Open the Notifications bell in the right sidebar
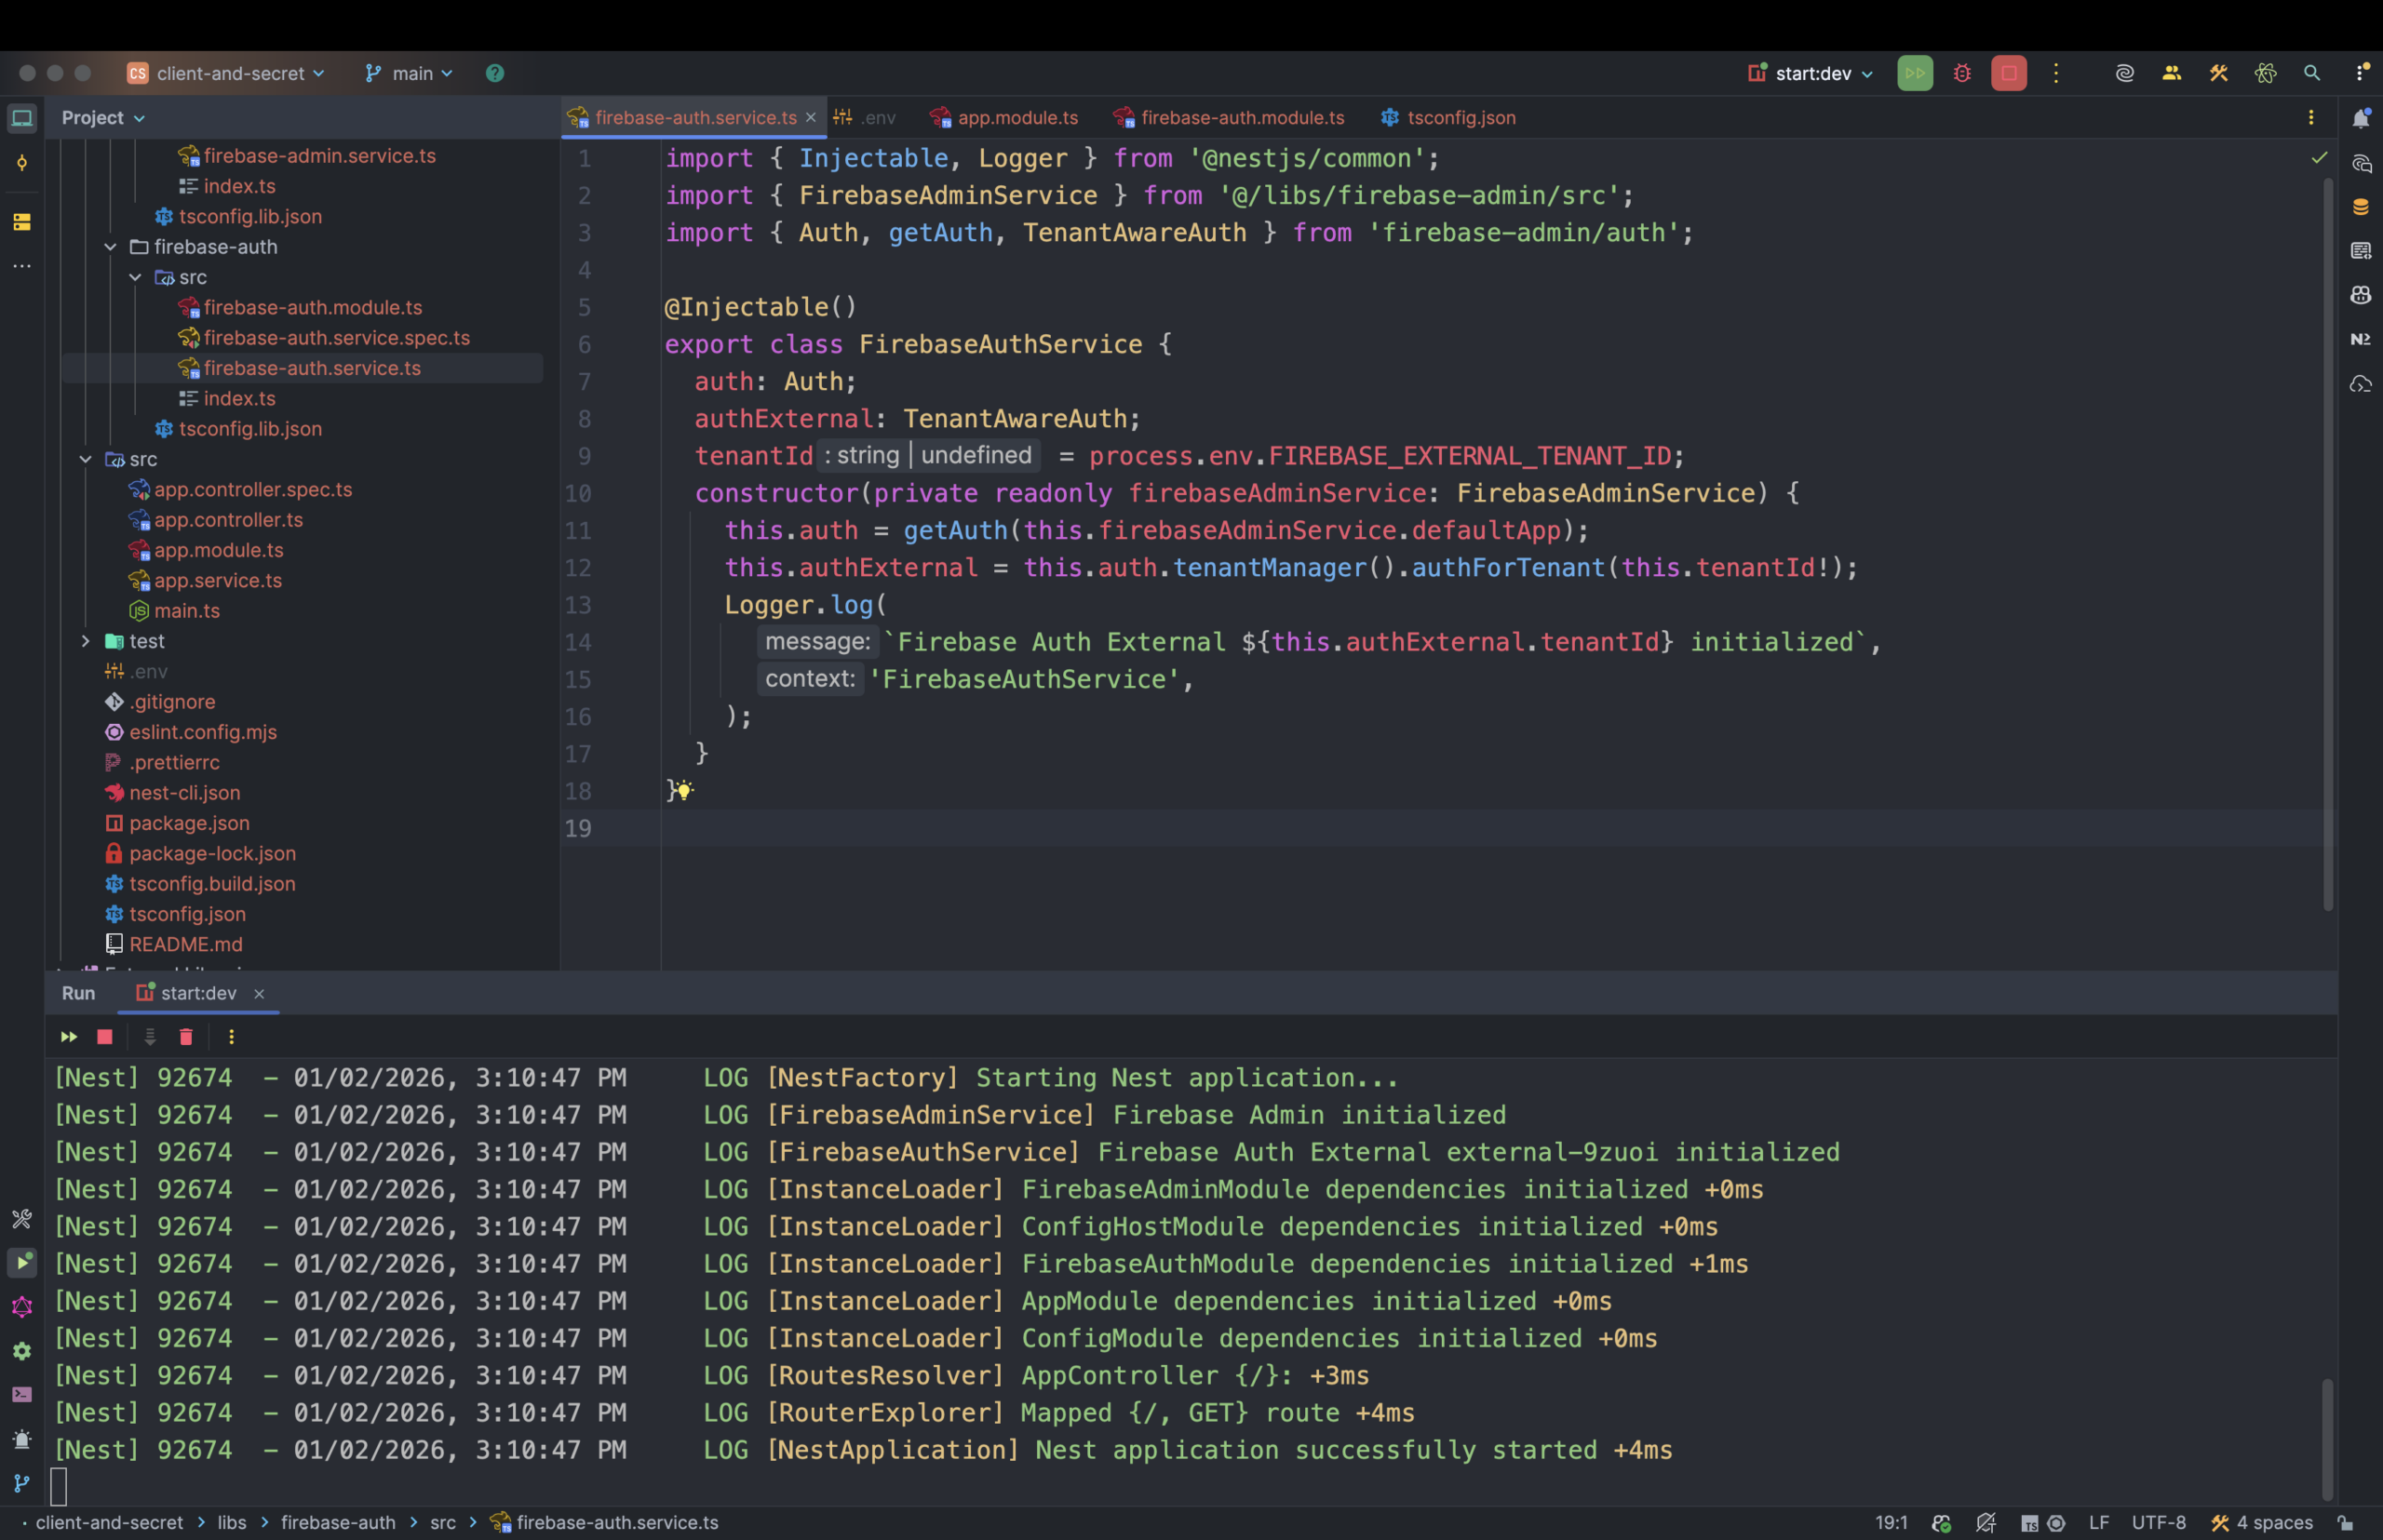The image size is (2383, 1540). coord(2360,118)
